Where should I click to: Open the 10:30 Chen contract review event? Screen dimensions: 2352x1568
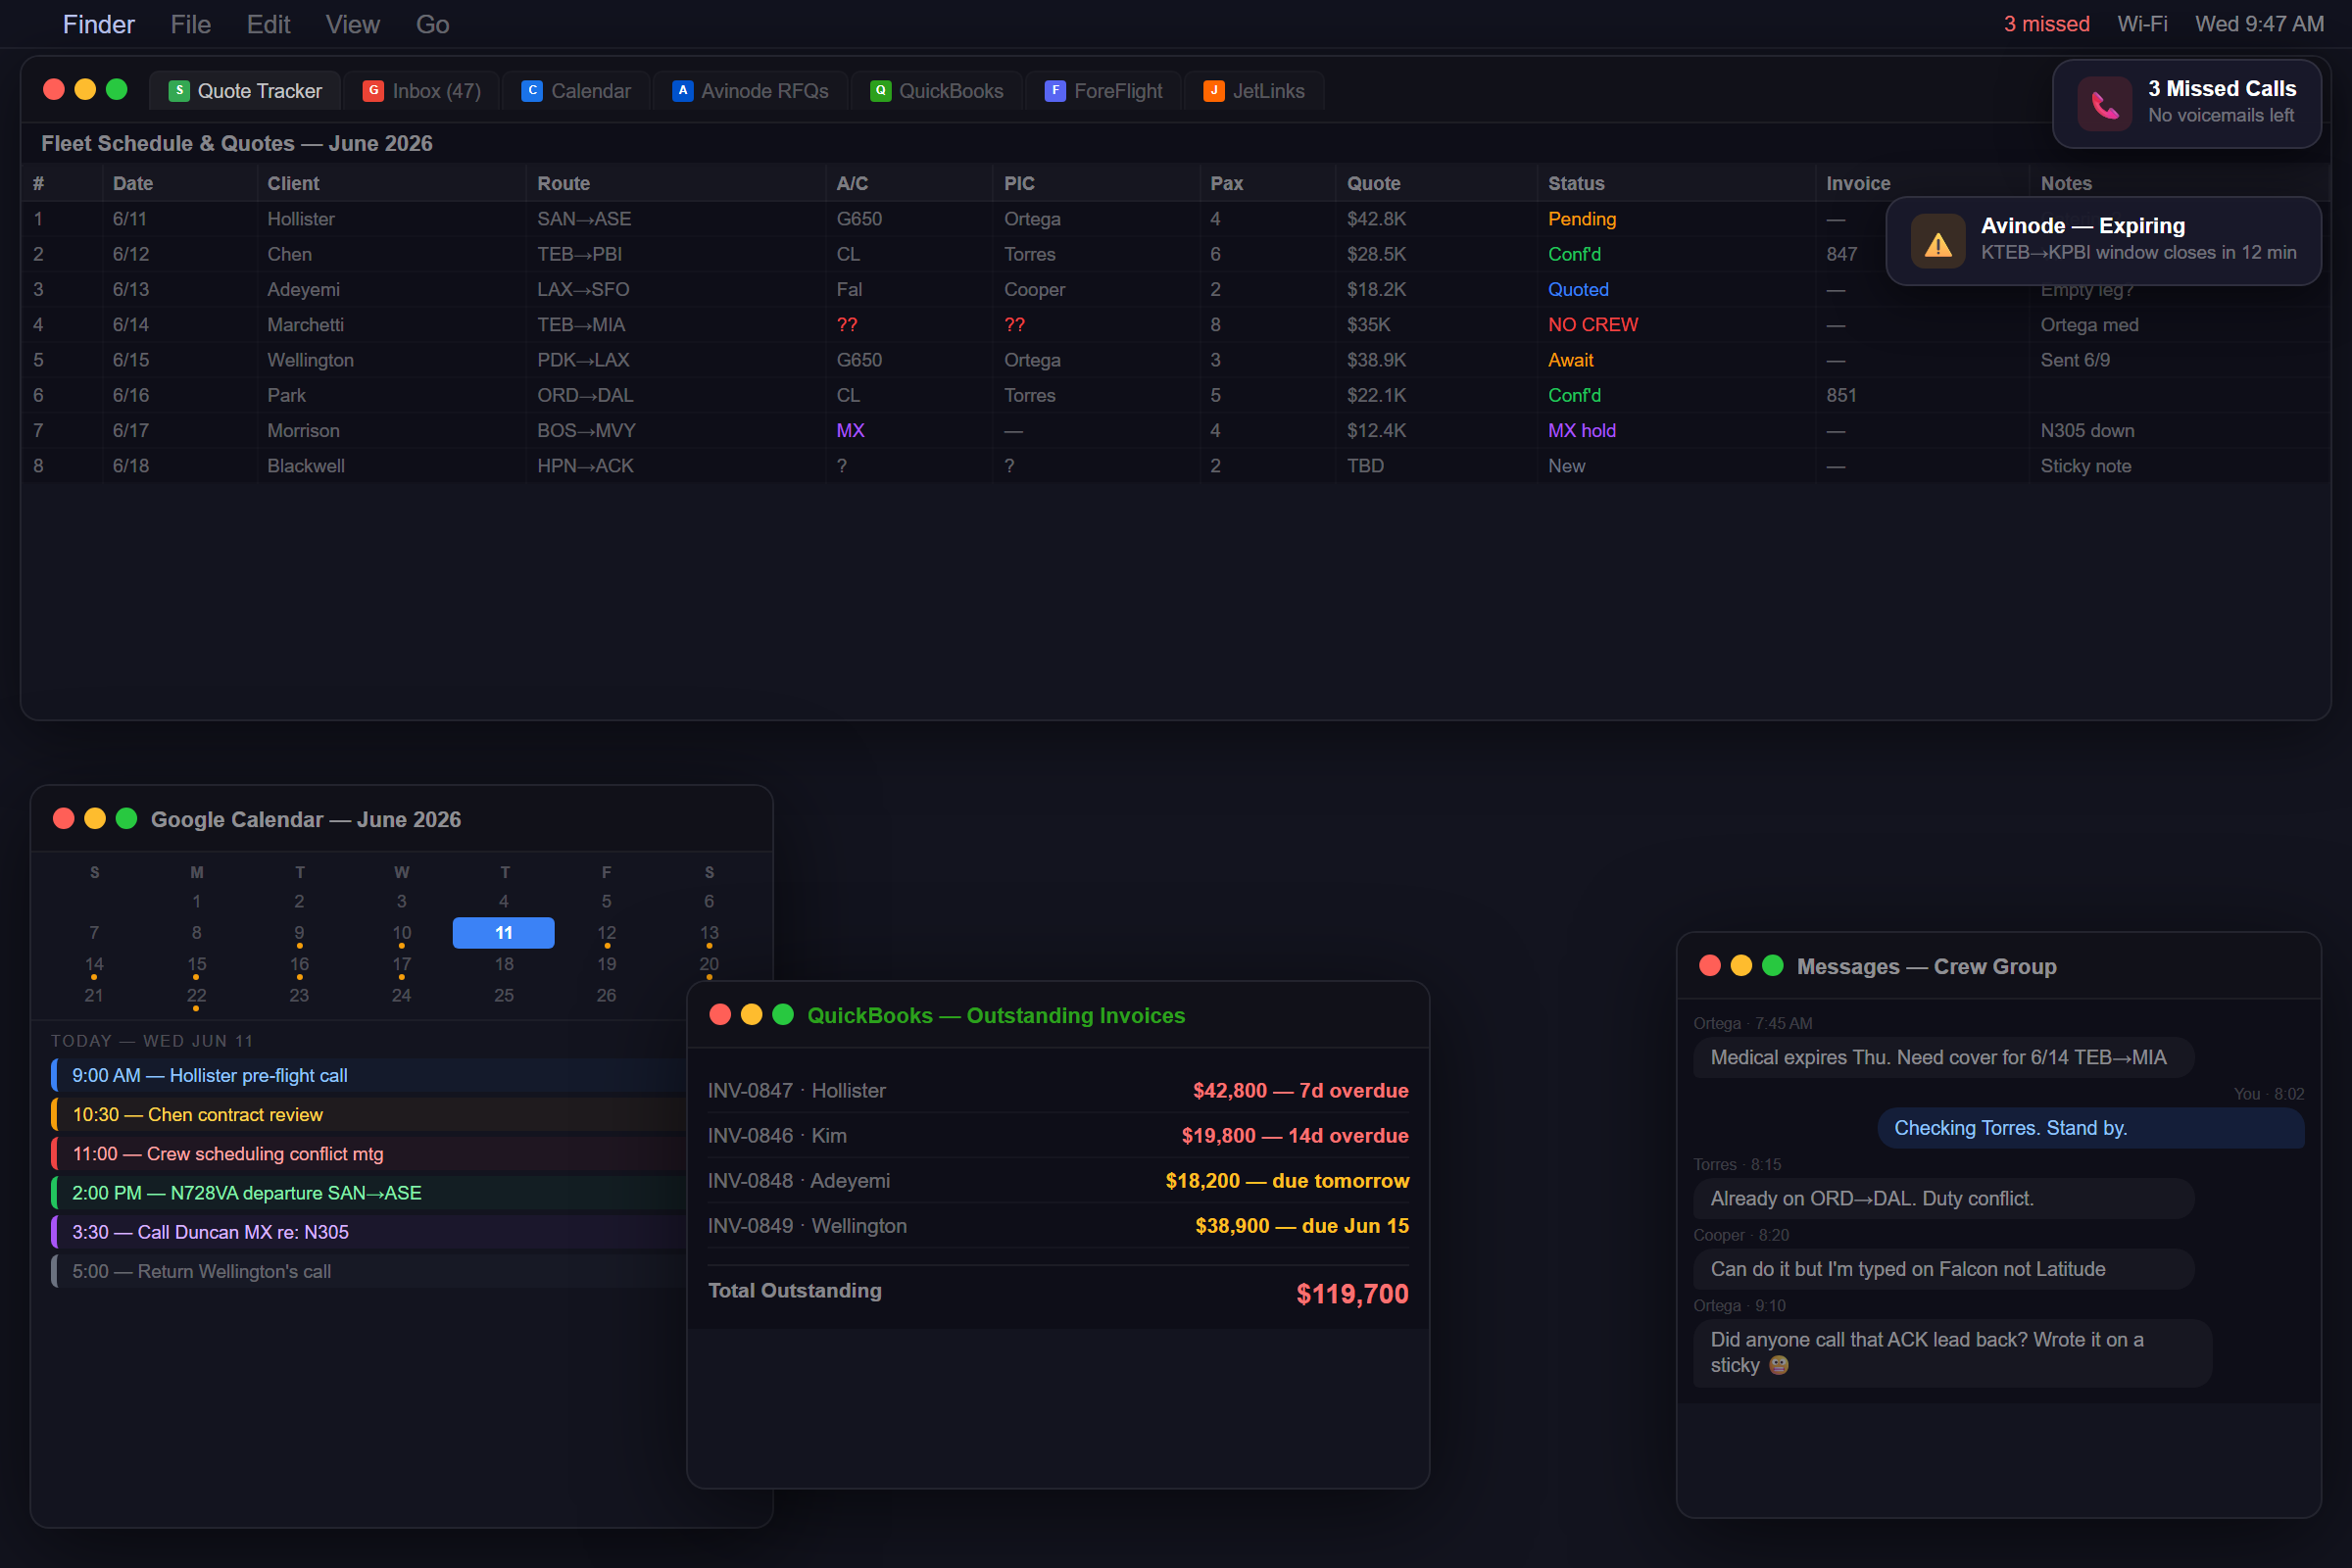369,1115
